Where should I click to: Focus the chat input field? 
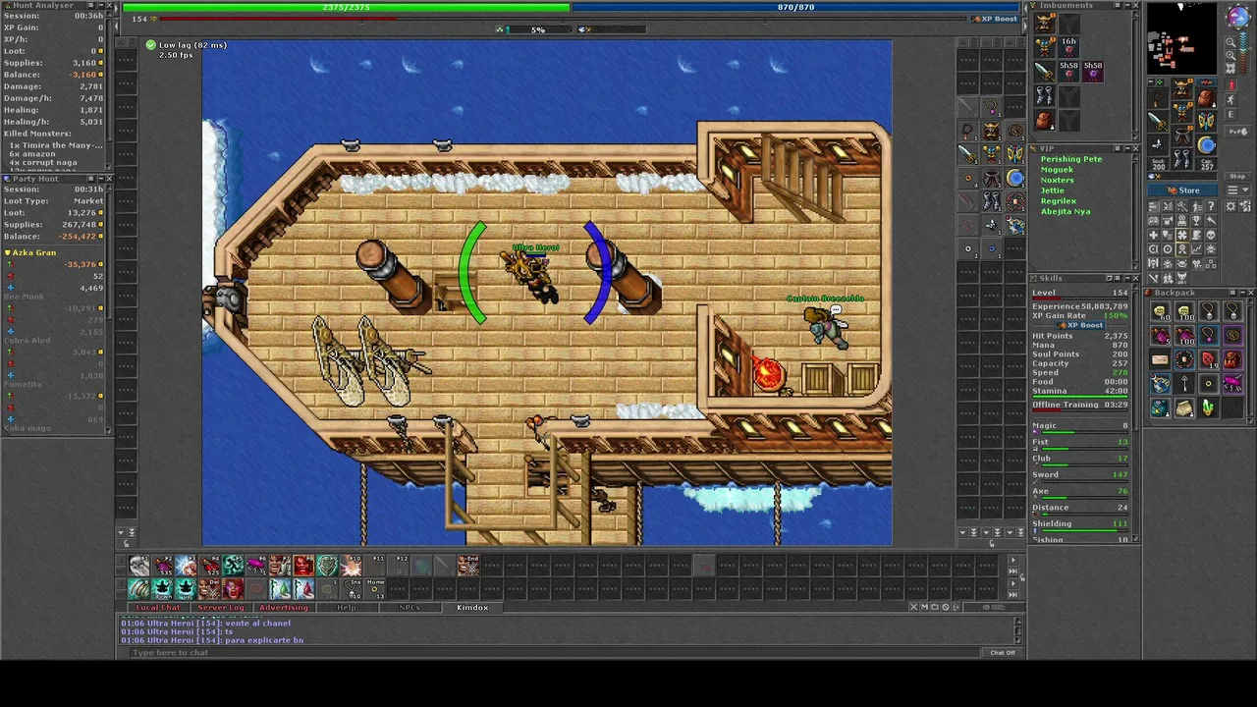(555, 653)
